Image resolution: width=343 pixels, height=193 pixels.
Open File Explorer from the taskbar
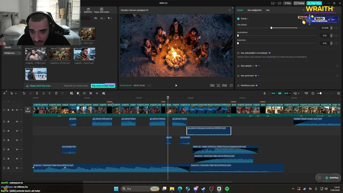click(172, 189)
